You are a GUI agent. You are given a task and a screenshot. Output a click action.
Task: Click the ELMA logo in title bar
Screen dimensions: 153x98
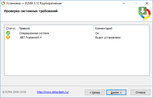(3, 3)
